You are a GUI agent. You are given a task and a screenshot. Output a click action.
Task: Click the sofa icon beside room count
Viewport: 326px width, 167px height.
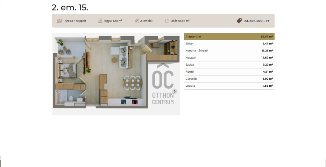[59, 21]
